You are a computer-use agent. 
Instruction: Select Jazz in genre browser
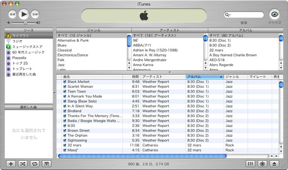click(92, 65)
